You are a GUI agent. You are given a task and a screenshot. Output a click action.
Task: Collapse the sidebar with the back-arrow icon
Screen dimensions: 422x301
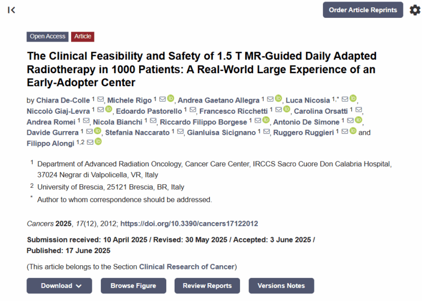[11, 10]
